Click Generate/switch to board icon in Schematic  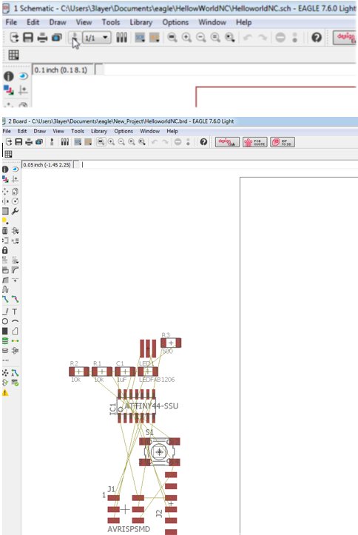coord(75,37)
